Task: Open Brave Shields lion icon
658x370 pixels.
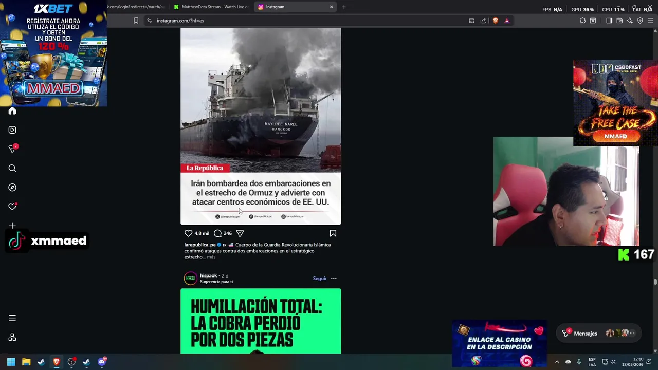Action: [496, 21]
